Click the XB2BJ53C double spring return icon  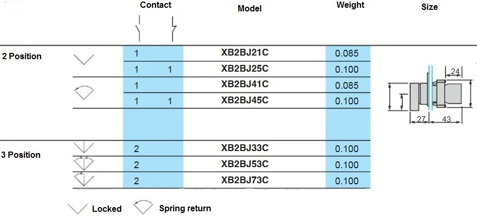coord(84,163)
